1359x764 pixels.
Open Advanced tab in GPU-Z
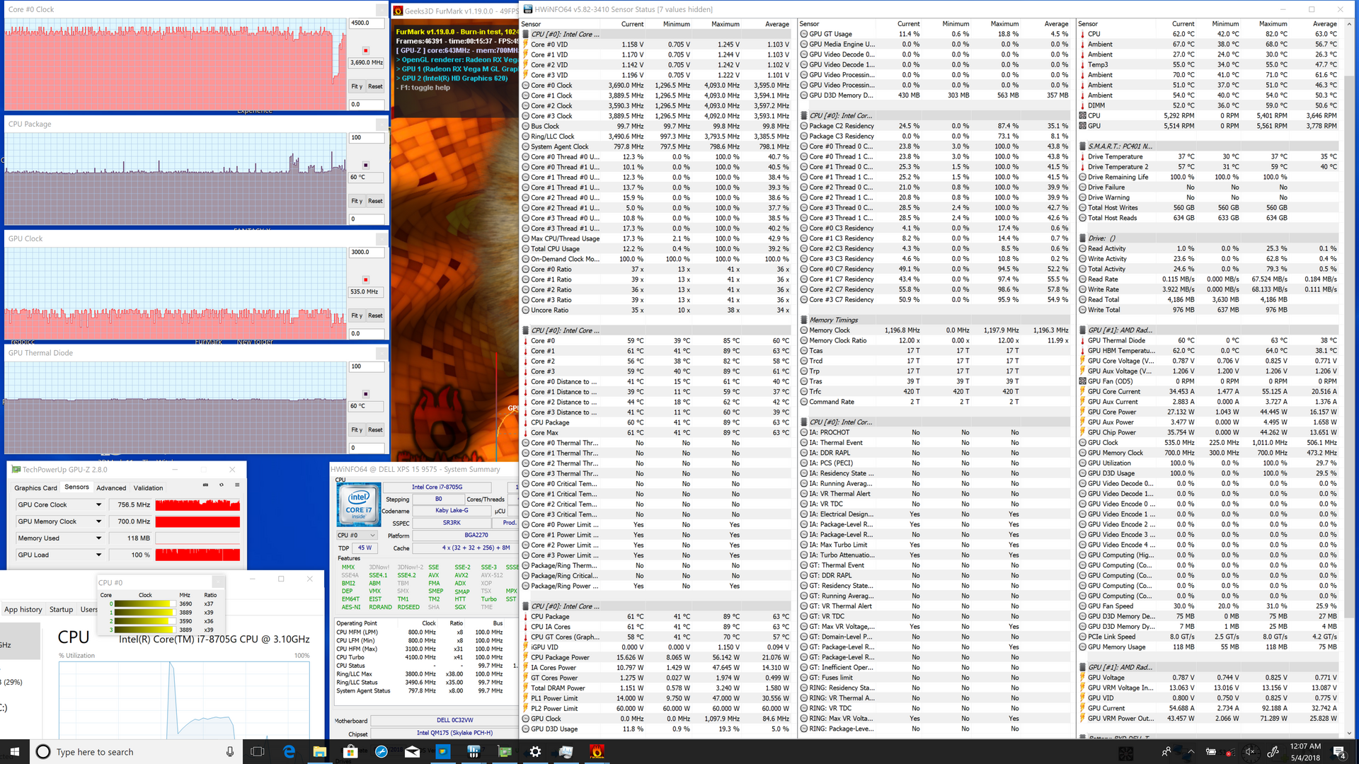pyautogui.click(x=111, y=488)
